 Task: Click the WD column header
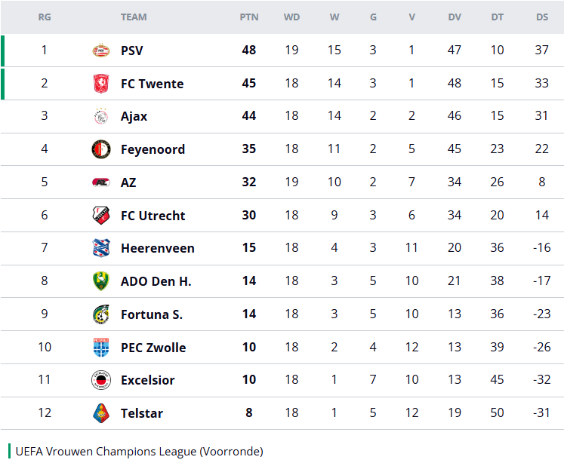click(291, 17)
